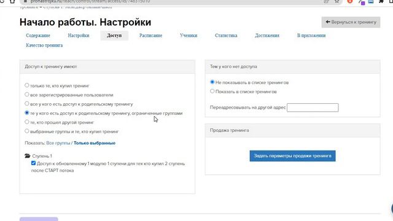Screen dimensions: 393x221
Task: Select 'все зарегистрированные пользователи' radio option
Action: (27, 95)
